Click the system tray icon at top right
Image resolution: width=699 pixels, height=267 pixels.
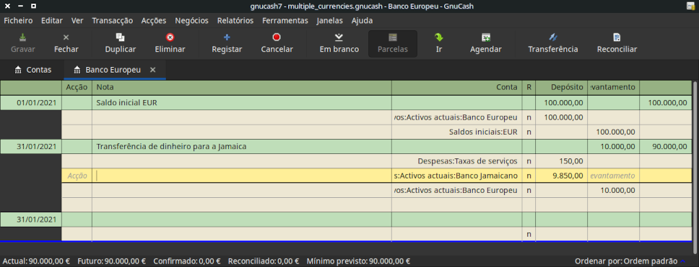(x=691, y=6)
